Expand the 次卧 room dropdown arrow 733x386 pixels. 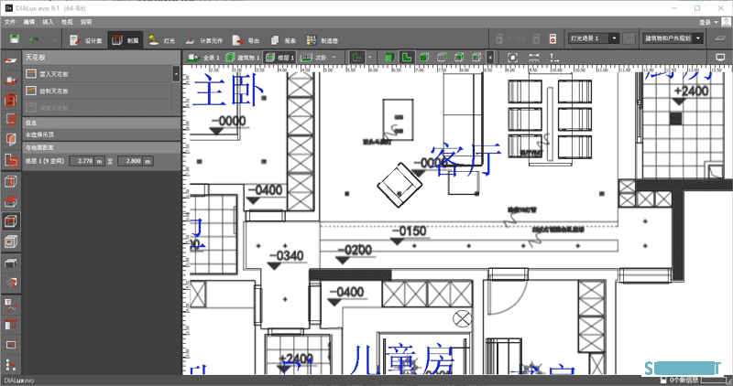pyautogui.click(x=334, y=58)
